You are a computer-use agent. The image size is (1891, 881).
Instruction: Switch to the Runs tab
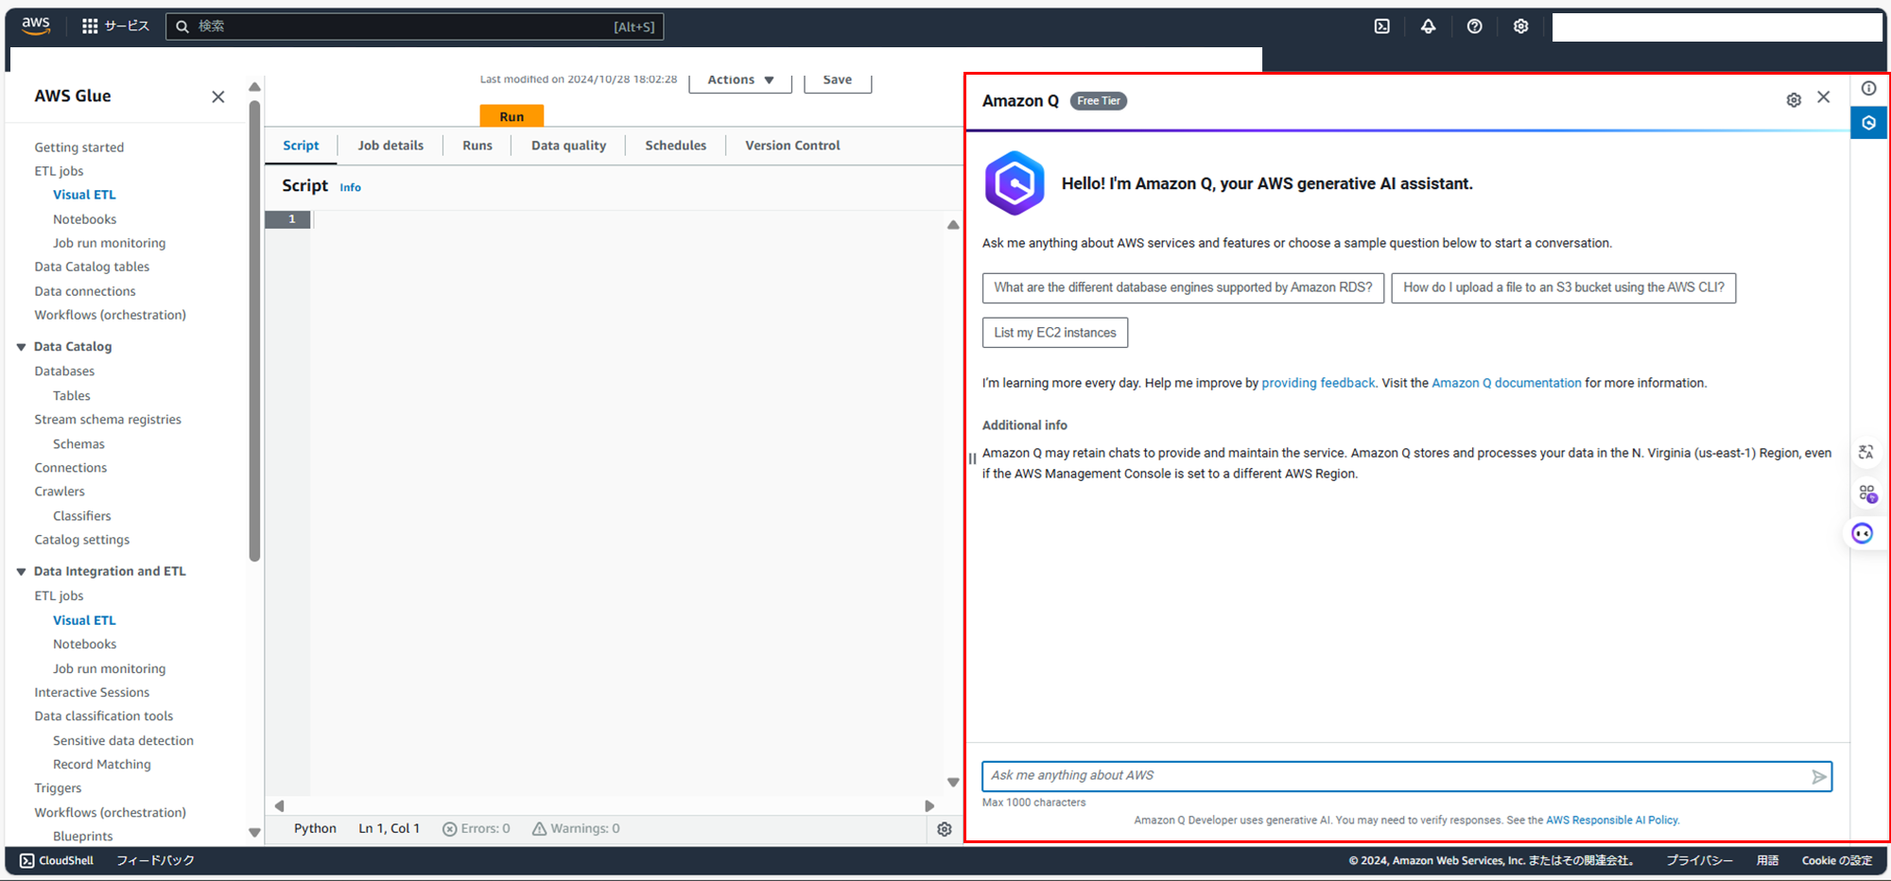(x=477, y=146)
